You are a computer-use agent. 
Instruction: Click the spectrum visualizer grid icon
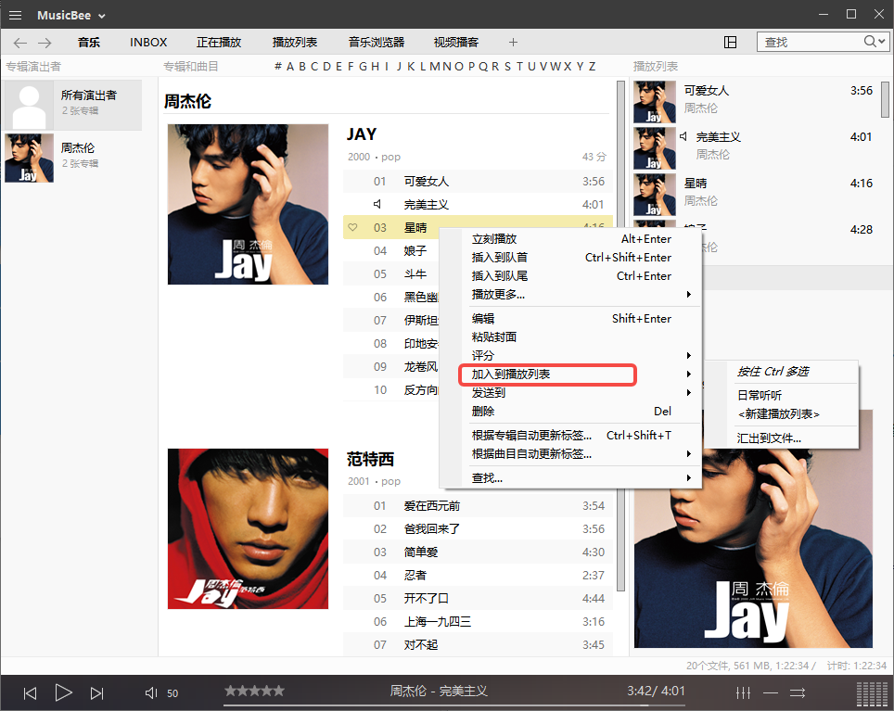[873, 693]
